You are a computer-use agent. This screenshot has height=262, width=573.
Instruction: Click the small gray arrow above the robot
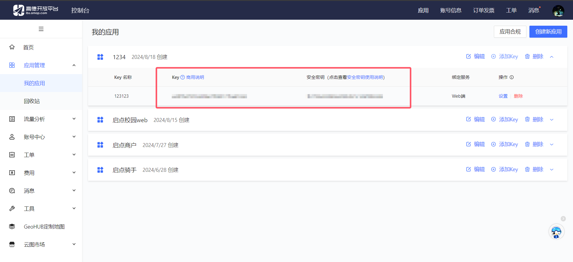click(563, 219)
